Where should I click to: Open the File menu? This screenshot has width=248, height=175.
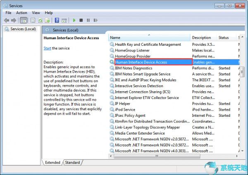point(8,13)
